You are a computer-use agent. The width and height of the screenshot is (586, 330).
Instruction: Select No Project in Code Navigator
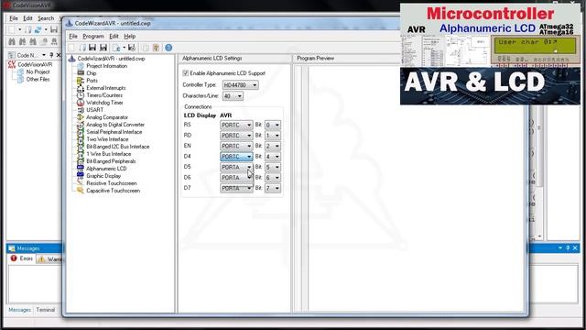(38, 71)
